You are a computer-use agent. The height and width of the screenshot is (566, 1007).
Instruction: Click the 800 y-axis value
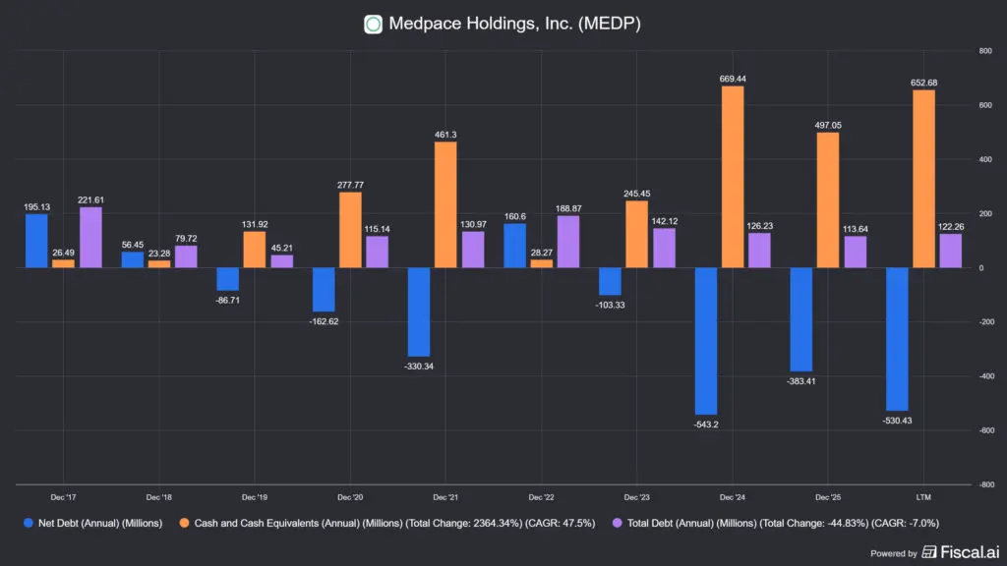point(985,51)
